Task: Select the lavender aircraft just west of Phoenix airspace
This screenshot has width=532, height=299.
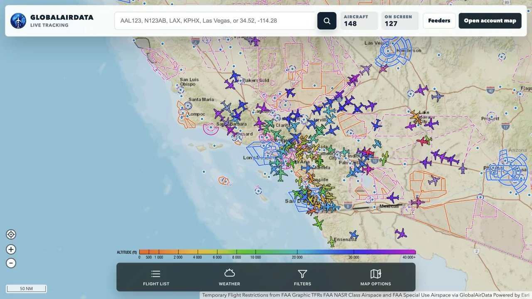Action: [x=463, y=169]
